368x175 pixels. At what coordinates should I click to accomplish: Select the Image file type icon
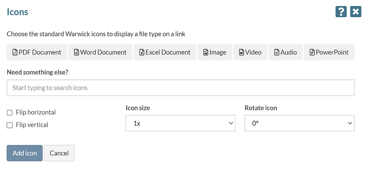[x=215, y=52]
